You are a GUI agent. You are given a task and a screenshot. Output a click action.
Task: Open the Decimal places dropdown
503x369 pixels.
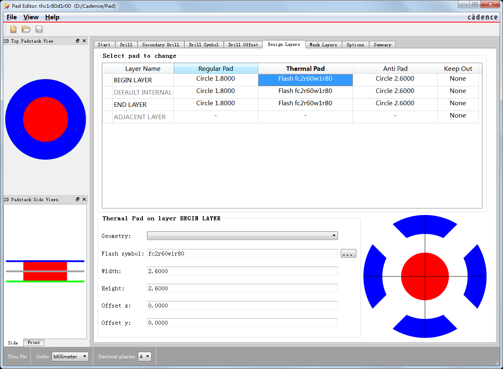[x=145, y=357]
